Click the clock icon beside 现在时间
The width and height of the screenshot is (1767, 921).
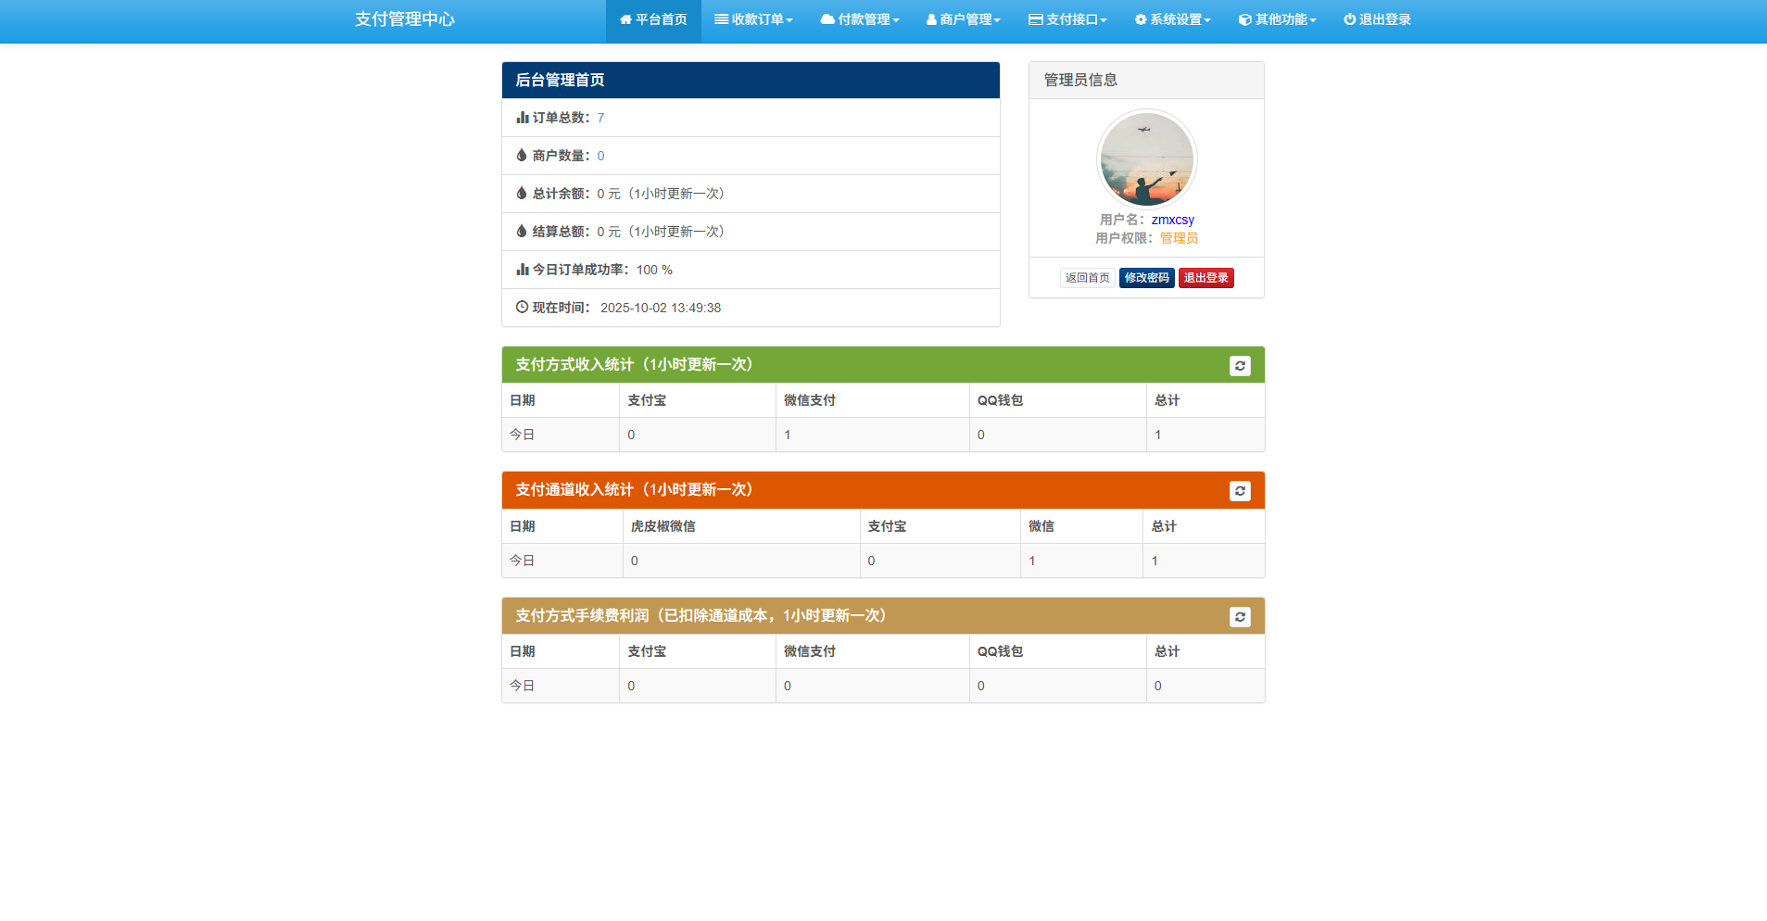tap(520, 307)
